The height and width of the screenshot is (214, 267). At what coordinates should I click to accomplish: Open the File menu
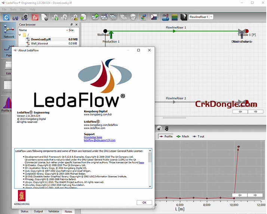pyautogui.click(x=4, y=9)
